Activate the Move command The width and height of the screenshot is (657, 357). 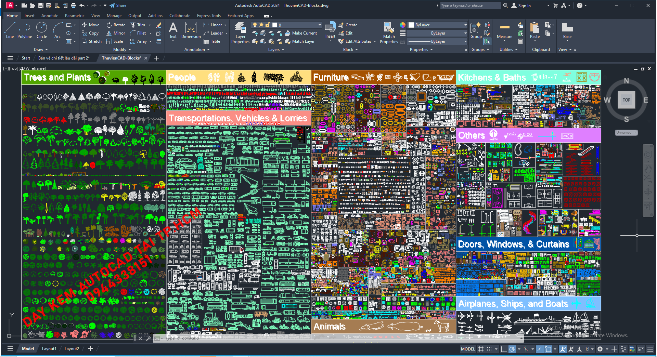click(x=91, y=25)
